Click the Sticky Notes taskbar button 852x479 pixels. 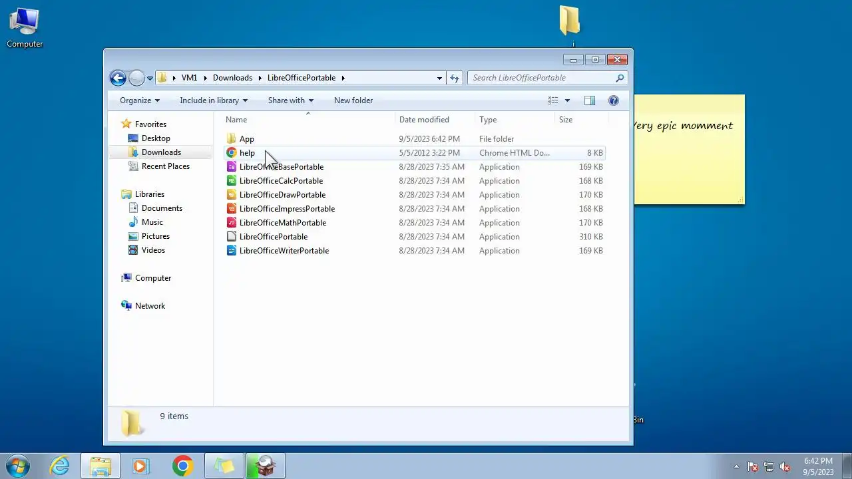(224, 466)
